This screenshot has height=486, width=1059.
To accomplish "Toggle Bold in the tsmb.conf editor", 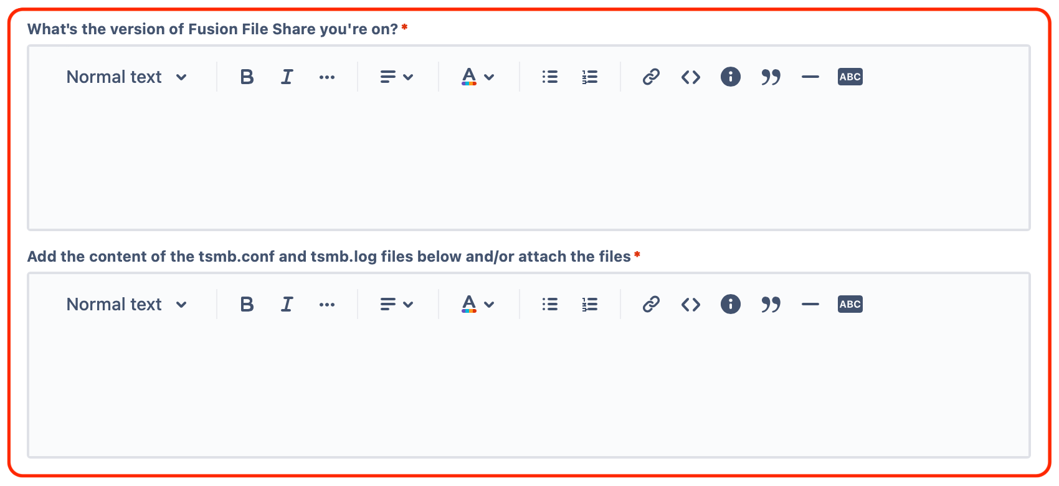I will point(247,304).
